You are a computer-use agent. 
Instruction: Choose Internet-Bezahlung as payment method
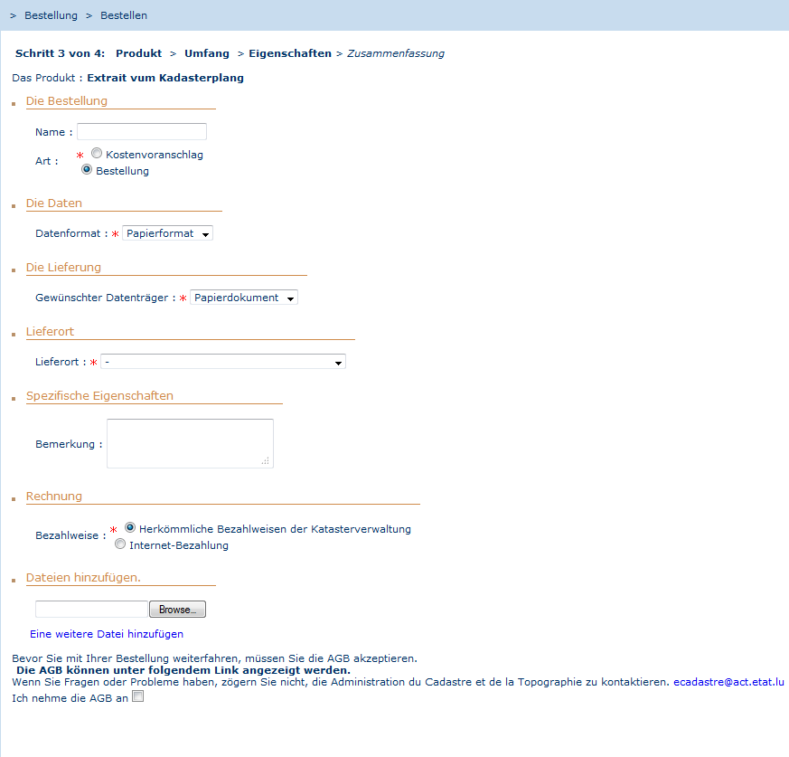[x=119, y=544]
